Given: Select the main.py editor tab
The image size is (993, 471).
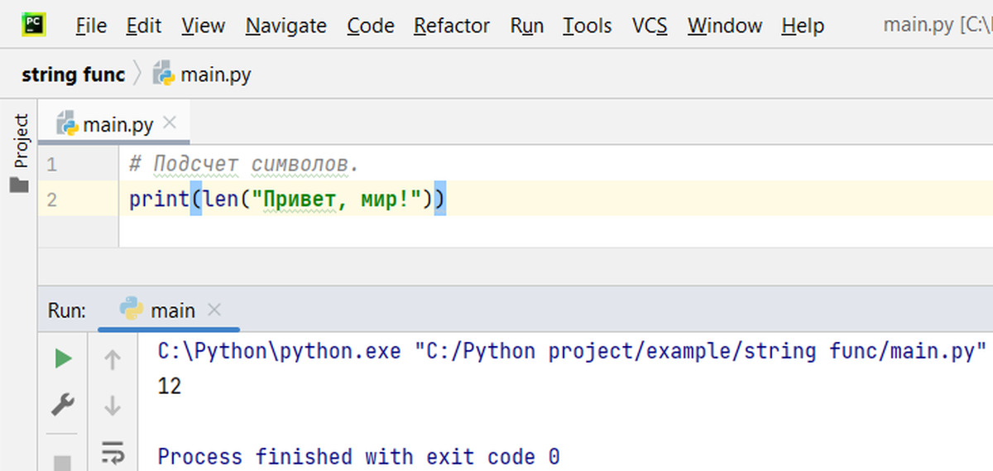Looking at the screenshot, I should pyautogui.click(x=118, y=125).
